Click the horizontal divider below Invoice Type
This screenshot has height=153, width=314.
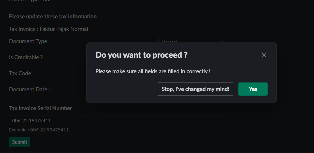point(118,6)
